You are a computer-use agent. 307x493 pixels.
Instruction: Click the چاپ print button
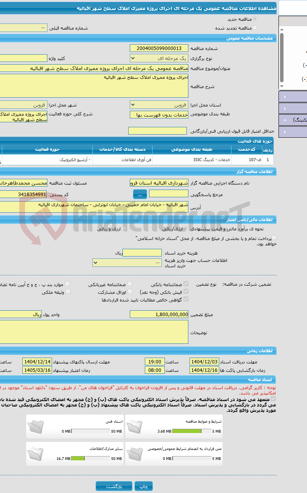(x=144, y=486)
